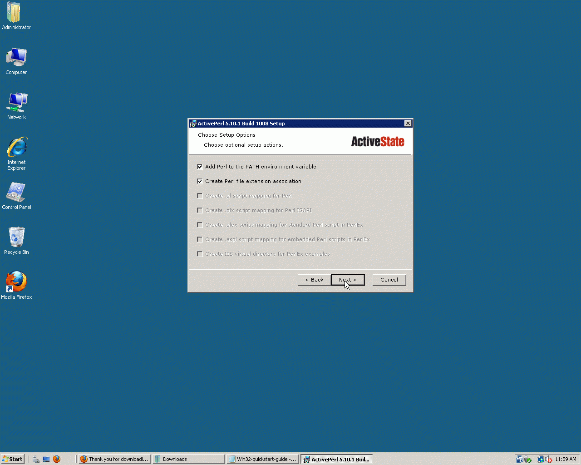Close the ActivePerl Setup dialog

(408, 124)
